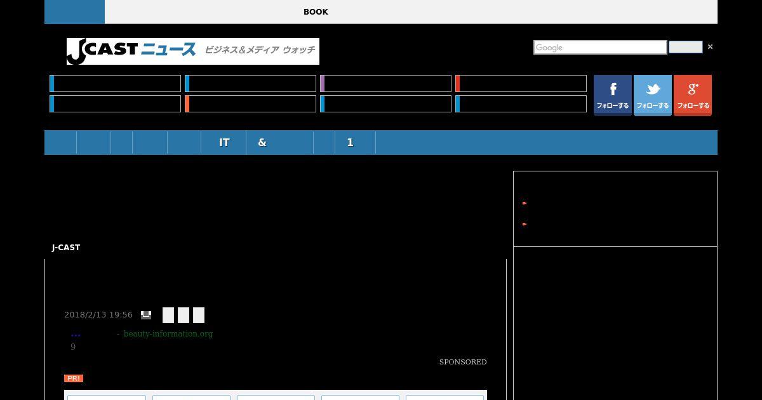The image size is (762, 400).
Task: Open category box with red stripe
Action: pos(521,84)
